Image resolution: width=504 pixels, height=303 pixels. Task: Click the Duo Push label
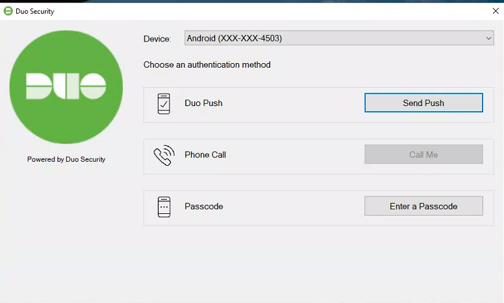[203, 103]
